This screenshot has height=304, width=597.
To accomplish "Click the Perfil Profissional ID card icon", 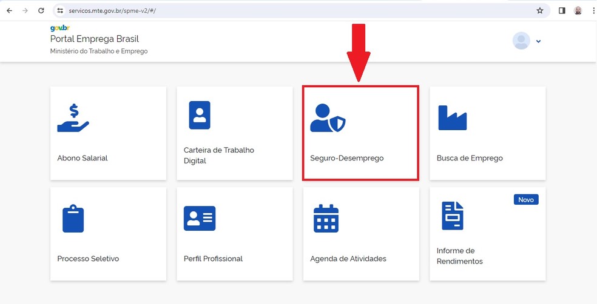I will click(x=200, y=218).
